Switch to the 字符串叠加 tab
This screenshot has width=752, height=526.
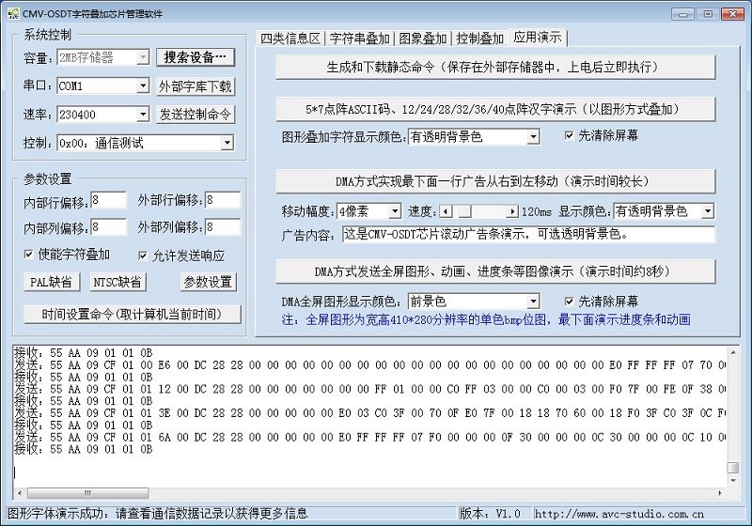pyautogui.click(x=360, y=39)
